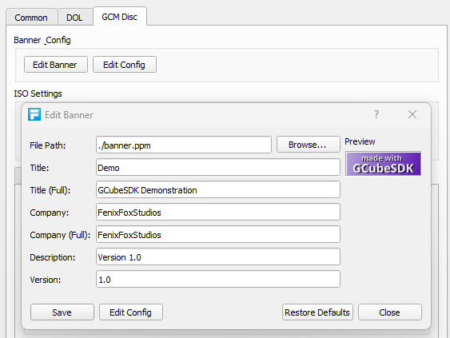
Task: Select the Company input field
Action: pyautogui.click(x=218, y=212)
